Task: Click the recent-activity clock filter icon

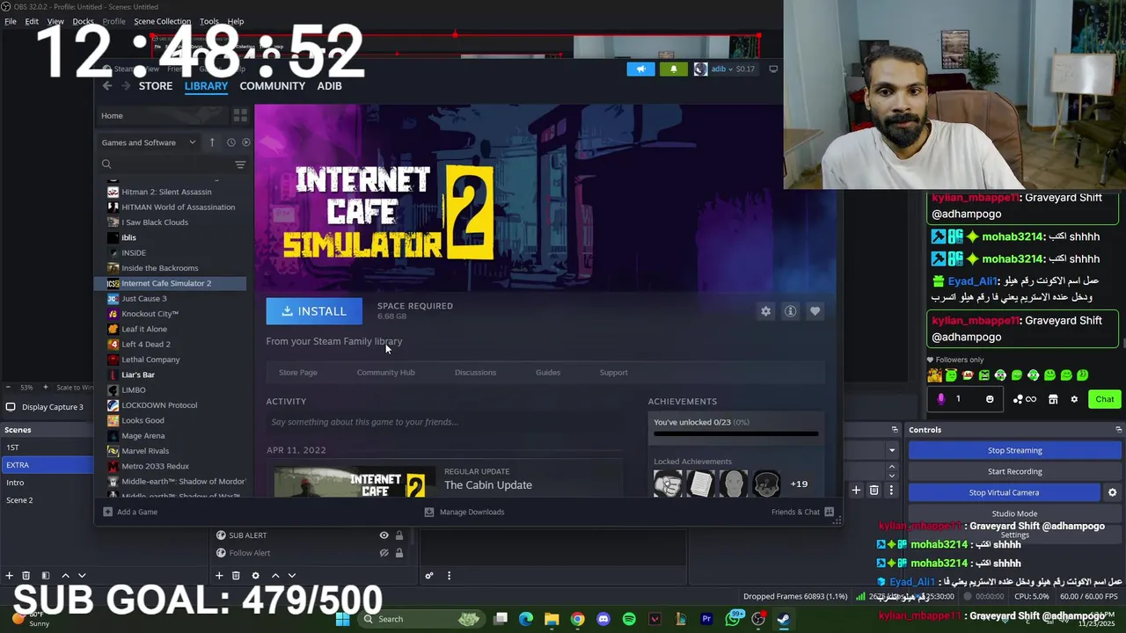Action: 231,142
